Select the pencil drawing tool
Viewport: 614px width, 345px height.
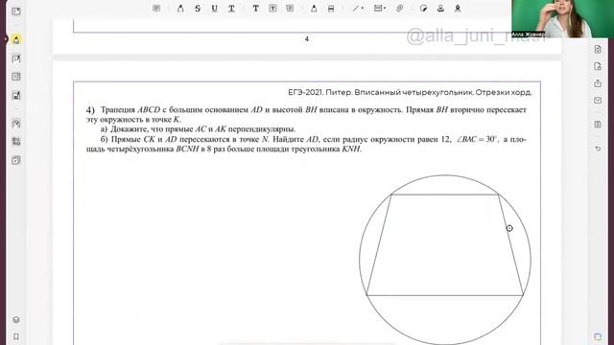pyautogui.click(x=314, y=9)
